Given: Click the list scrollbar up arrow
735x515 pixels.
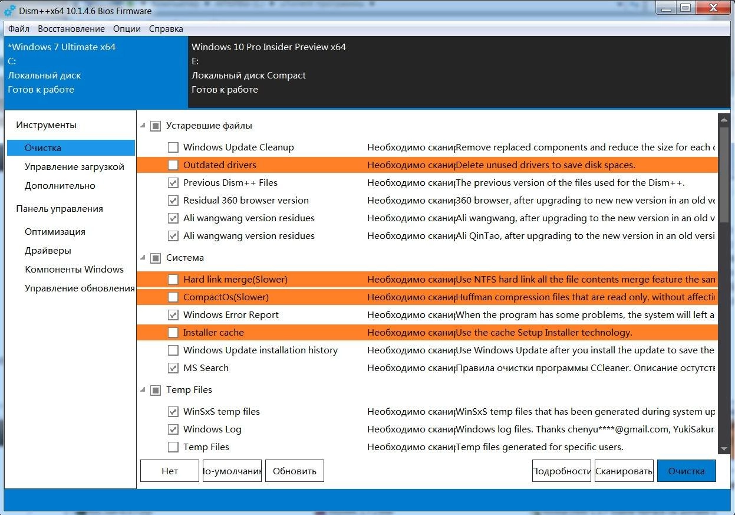Looking at the screenshot, I should [724, 119].
